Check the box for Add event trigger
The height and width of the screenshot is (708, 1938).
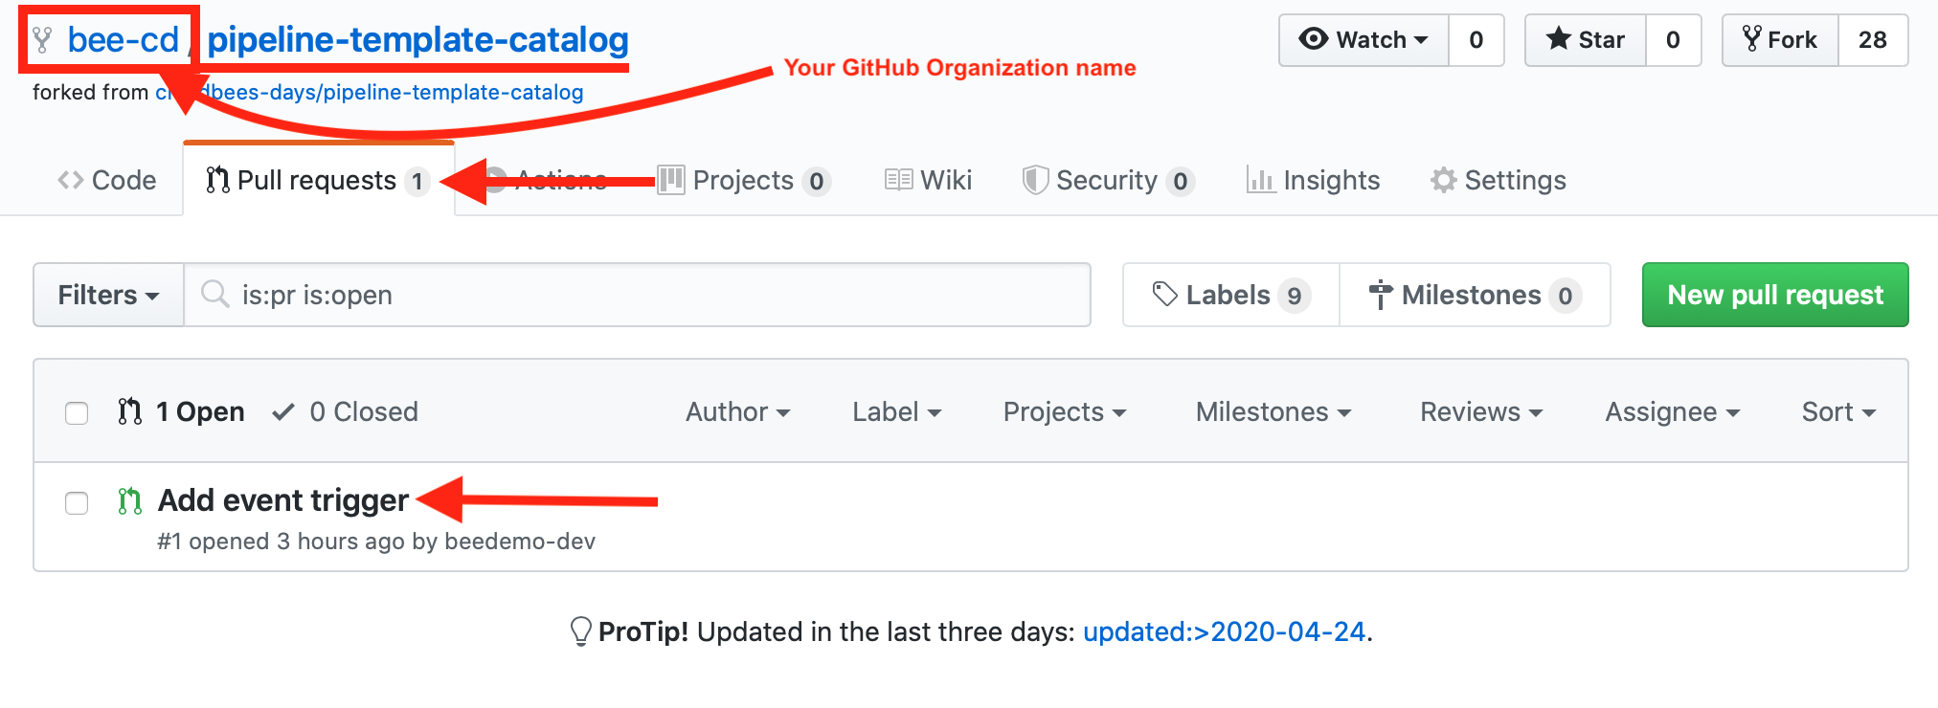[x=77, y=502]
